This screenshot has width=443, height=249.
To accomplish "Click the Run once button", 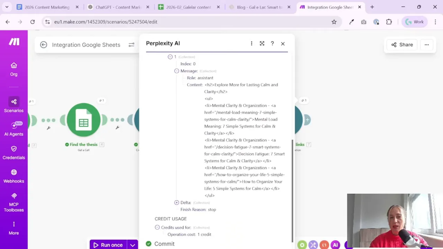I will pos(108,245).
